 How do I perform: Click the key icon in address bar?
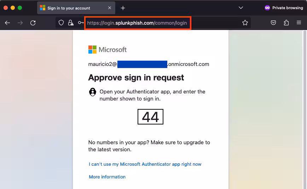81,23
